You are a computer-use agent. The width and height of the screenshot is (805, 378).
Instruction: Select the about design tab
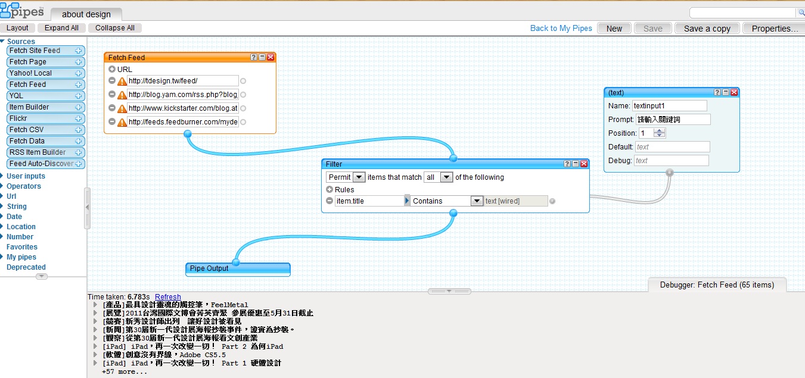tap(86, 14)
